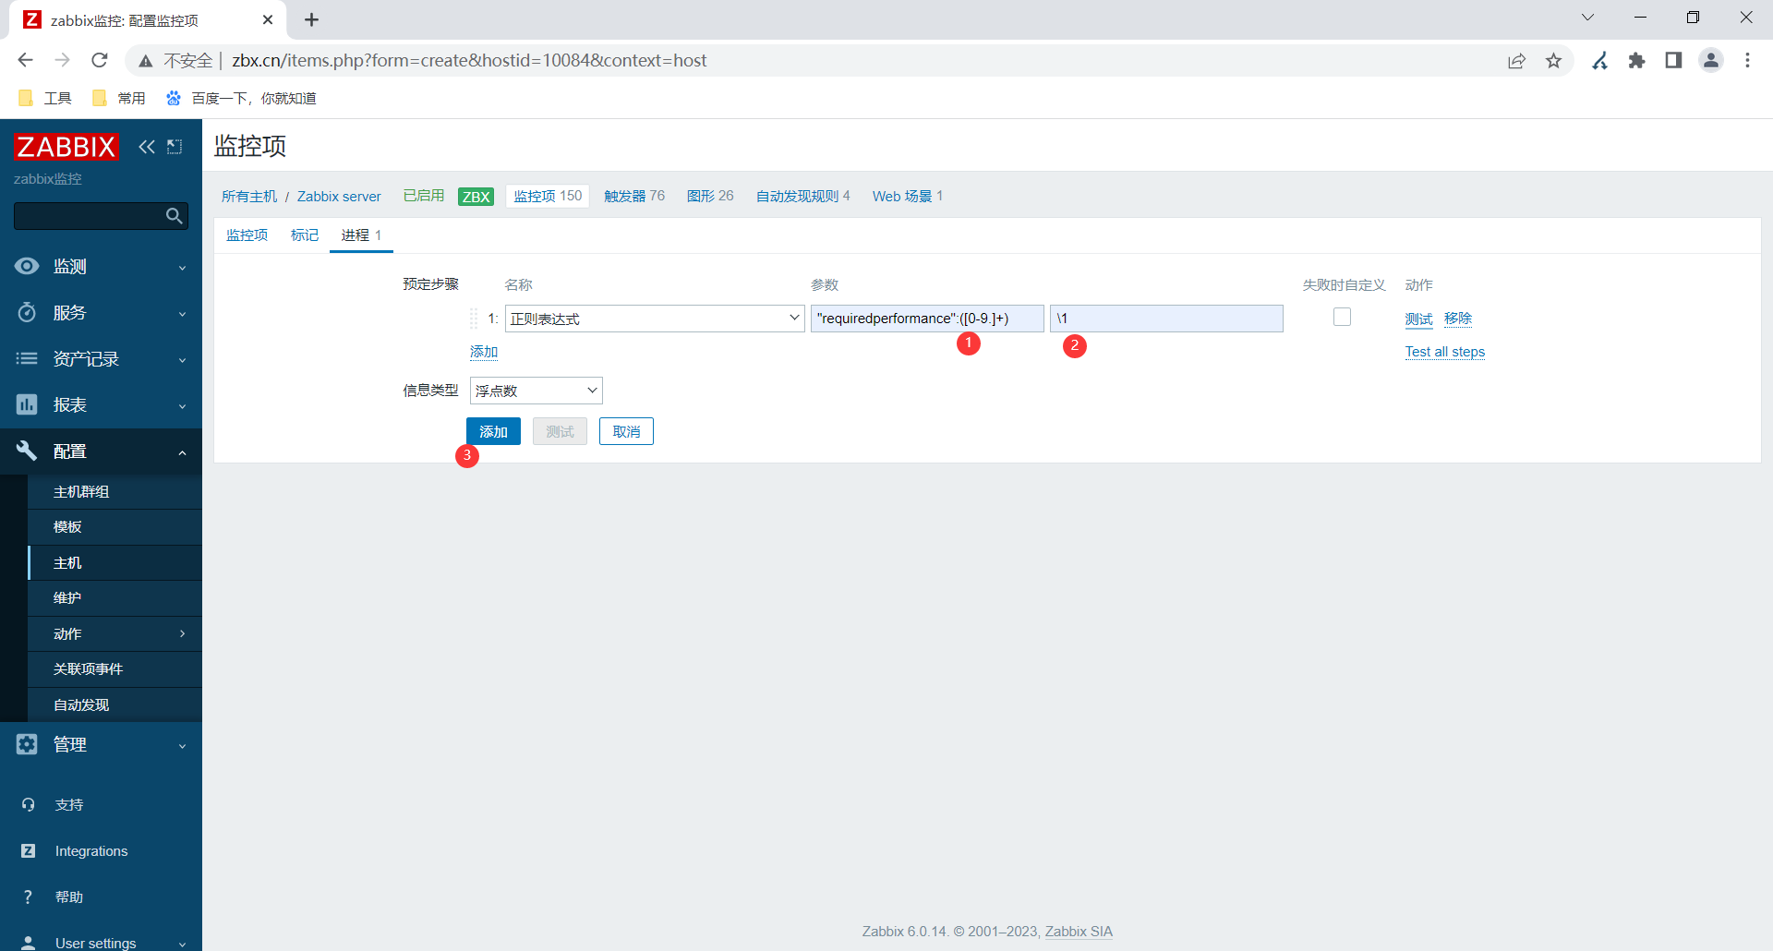Screen dimensions: 1773x951
Task: Open the 管理 administration menu
Action: 101,745
